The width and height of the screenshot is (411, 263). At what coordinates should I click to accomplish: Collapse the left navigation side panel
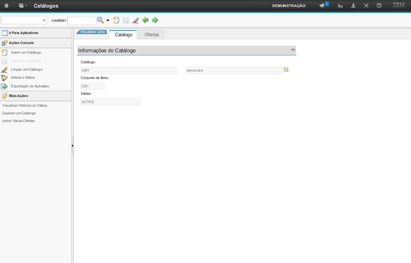[x=72, y=146]
